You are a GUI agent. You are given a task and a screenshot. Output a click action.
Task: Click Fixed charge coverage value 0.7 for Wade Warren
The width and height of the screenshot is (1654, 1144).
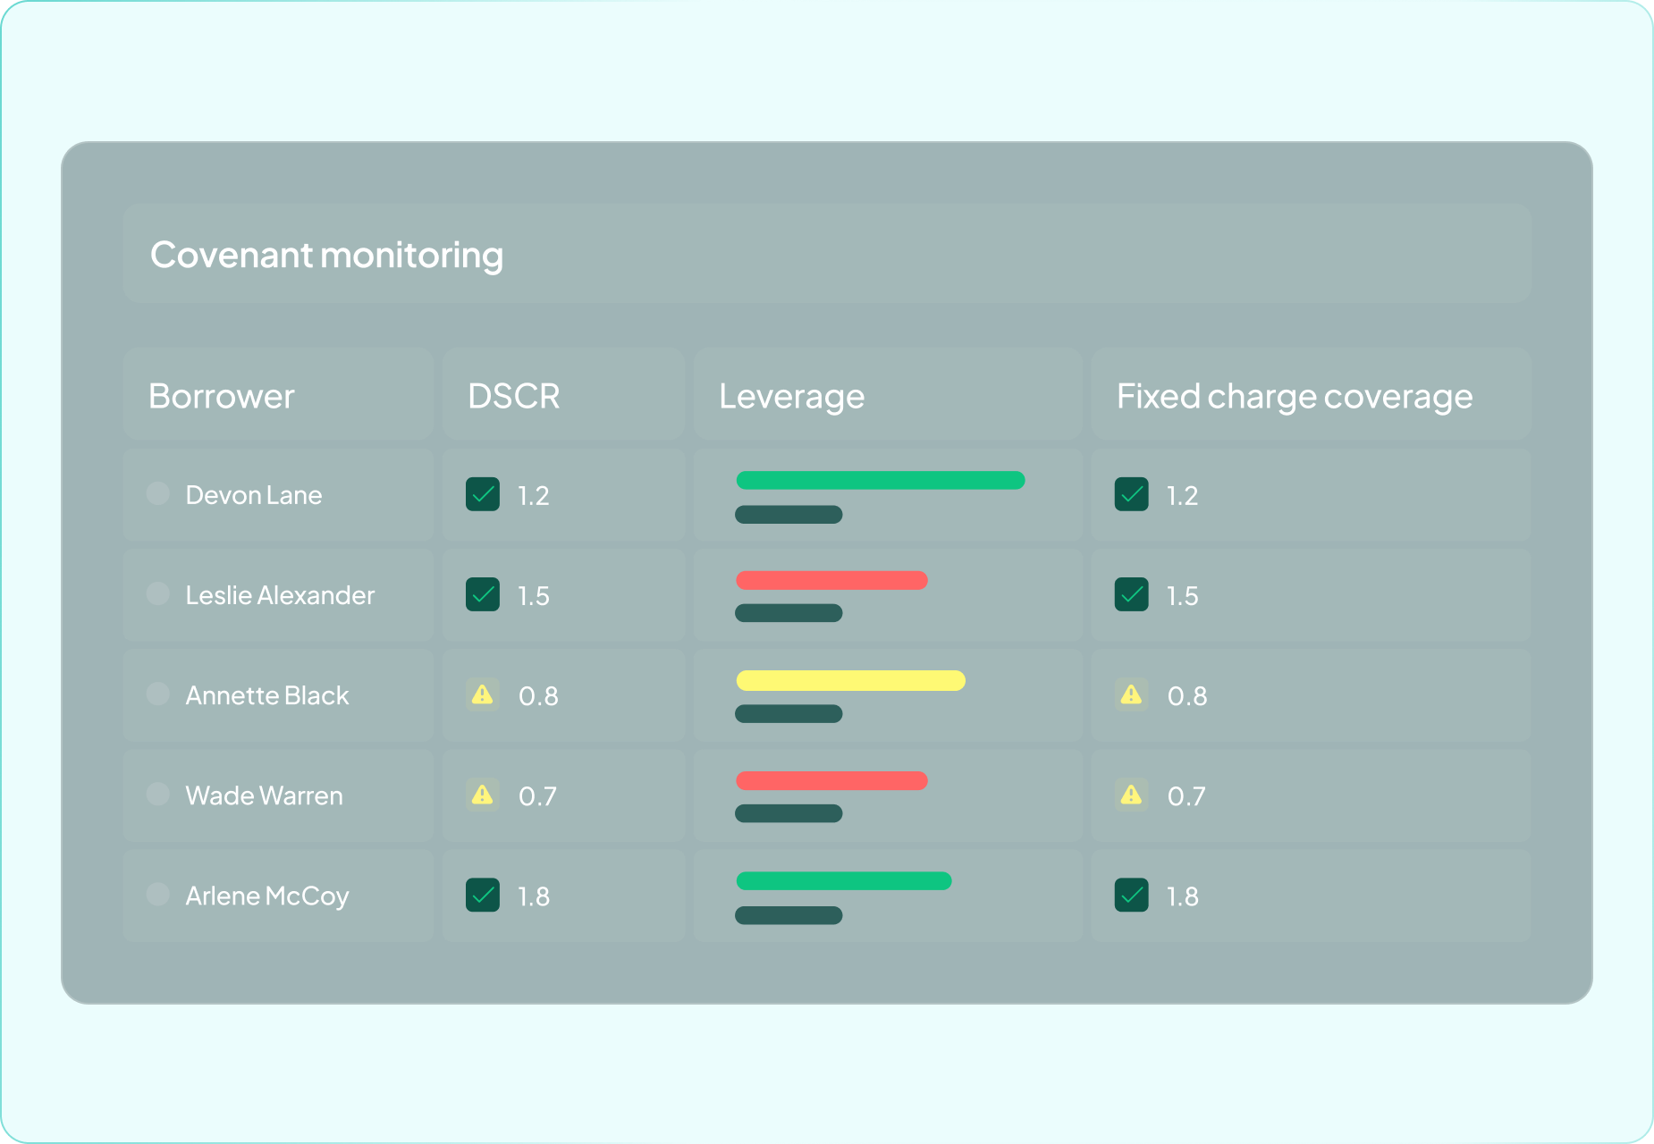click(1186, 796)
